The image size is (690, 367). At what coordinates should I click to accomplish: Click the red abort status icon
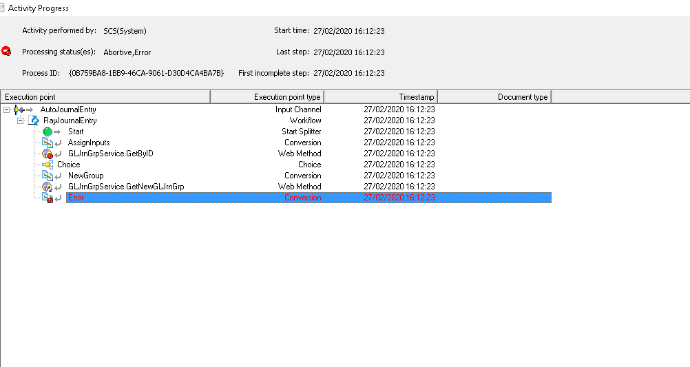6,51
